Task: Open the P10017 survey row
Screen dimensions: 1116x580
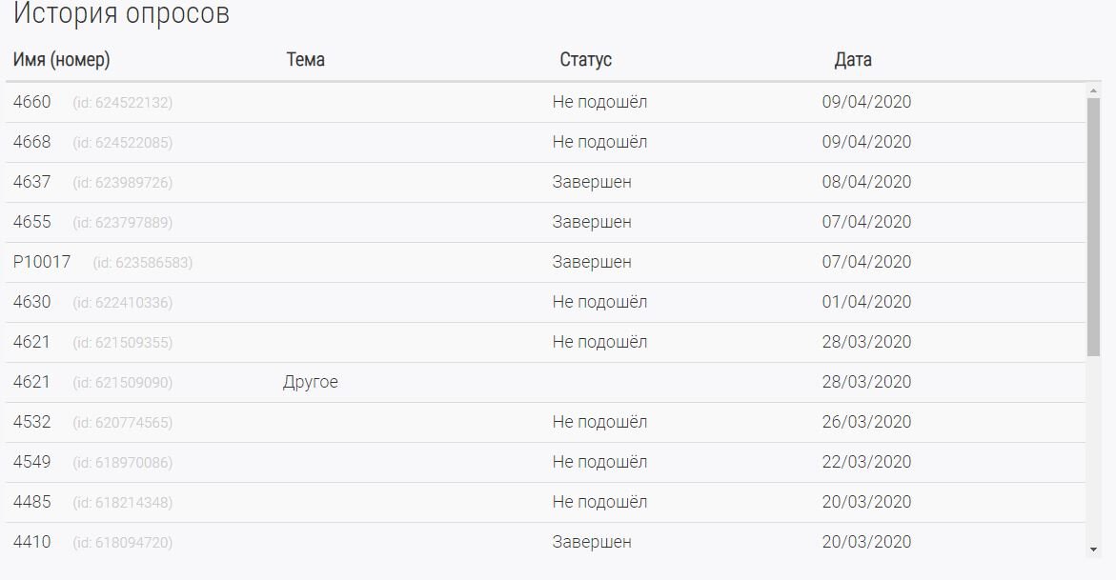Action: point(42,262)
